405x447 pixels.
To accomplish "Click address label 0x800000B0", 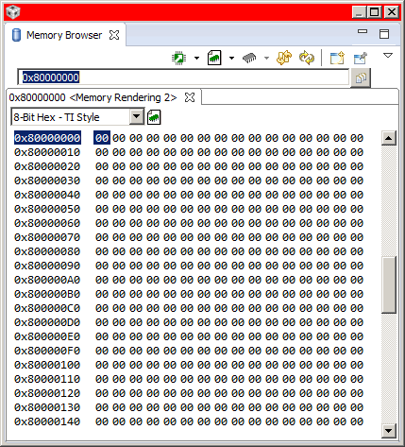I will tap(47, 294).
